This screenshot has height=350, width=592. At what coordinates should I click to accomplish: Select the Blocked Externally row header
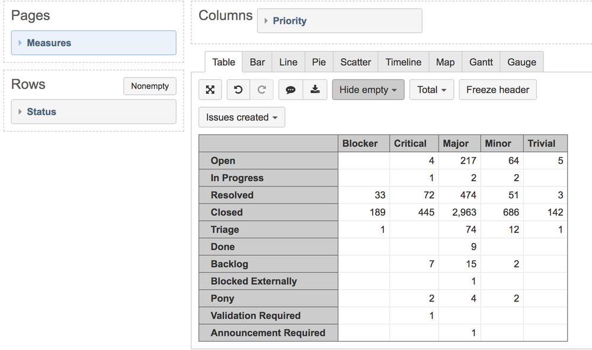[268, 281]
